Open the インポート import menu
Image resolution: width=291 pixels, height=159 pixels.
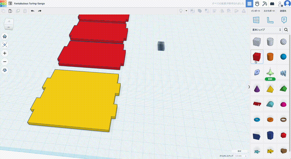coord(256,11)
